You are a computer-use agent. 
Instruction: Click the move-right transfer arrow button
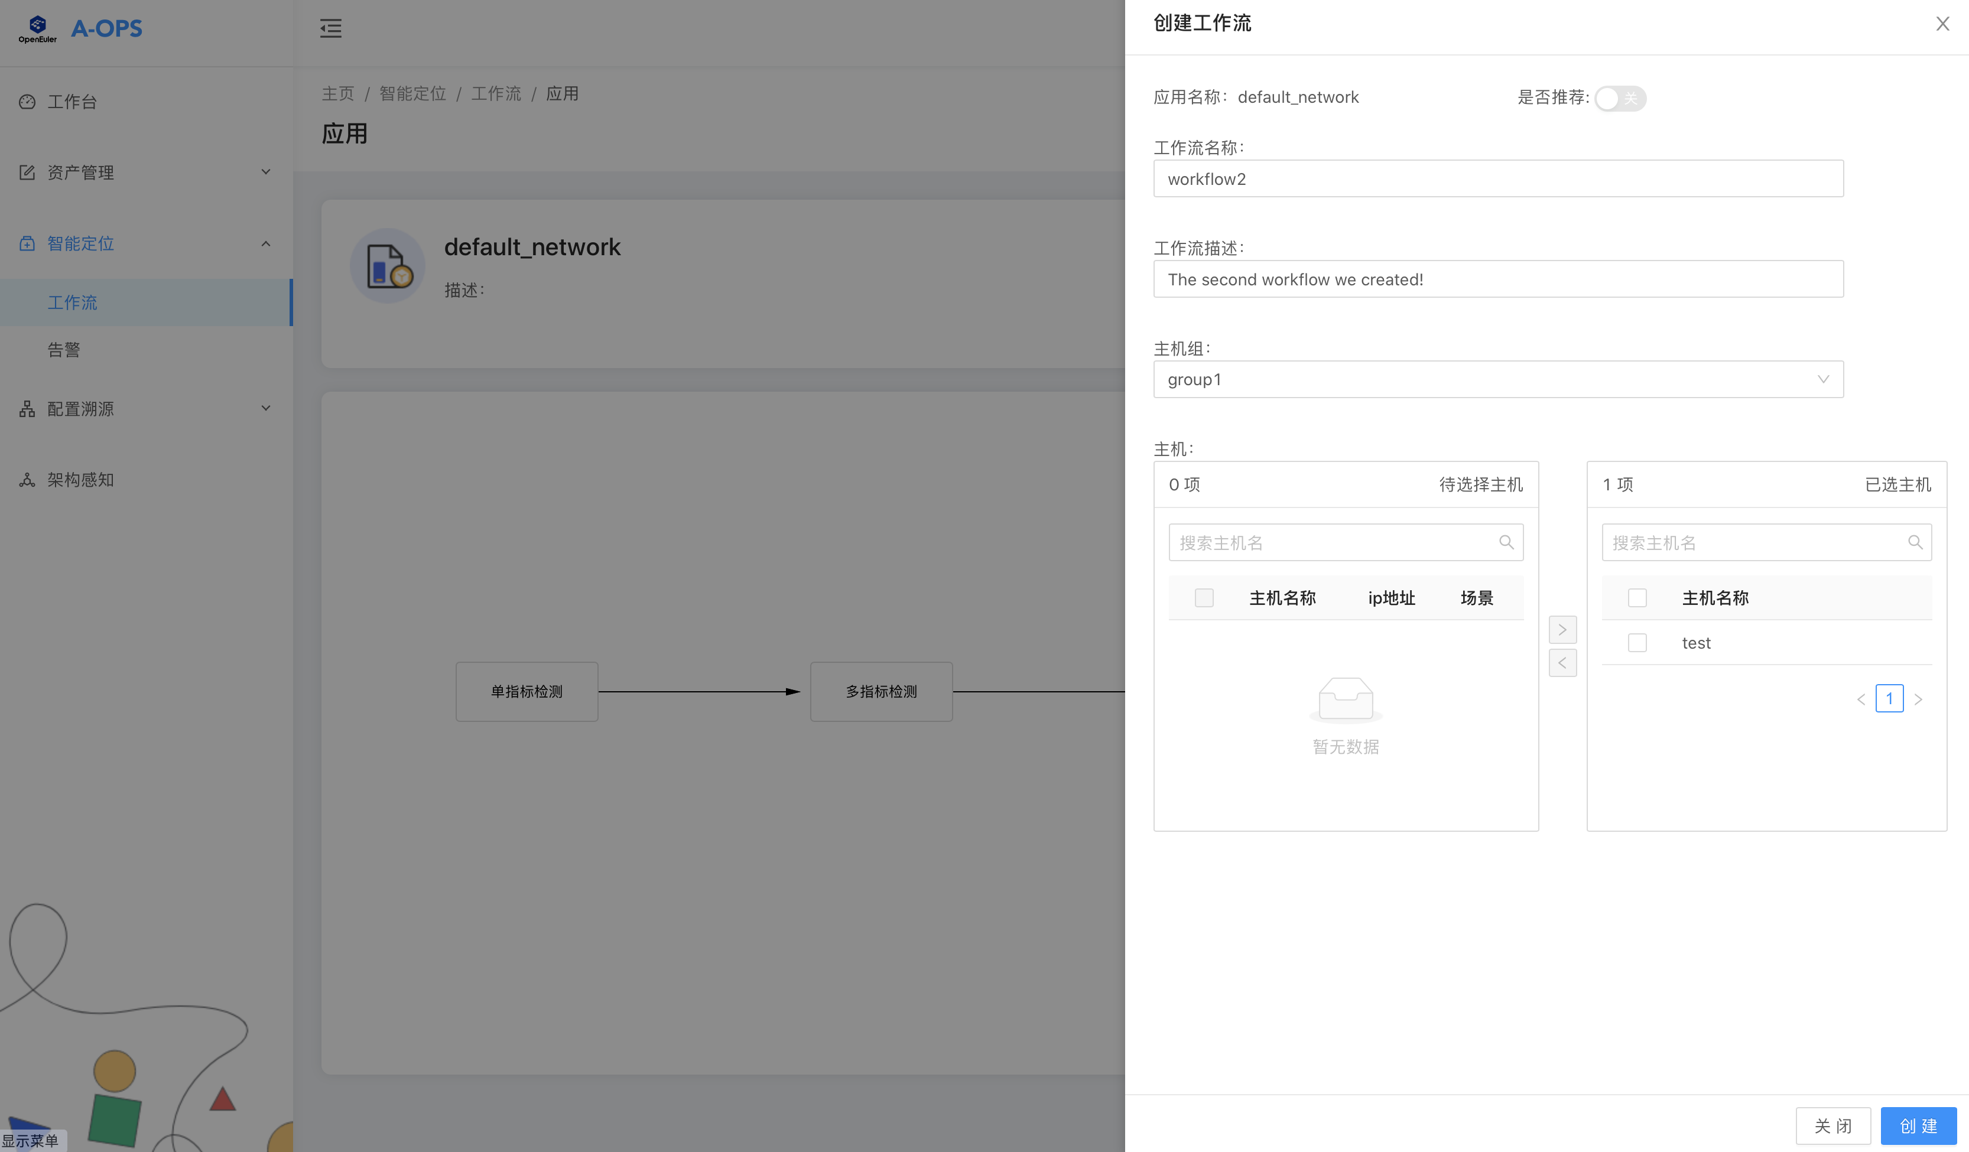(x=1562, y=630)
